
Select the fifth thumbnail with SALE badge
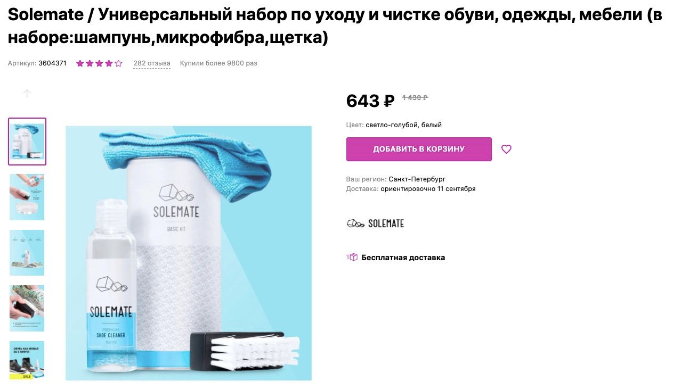tap(27, 360)
